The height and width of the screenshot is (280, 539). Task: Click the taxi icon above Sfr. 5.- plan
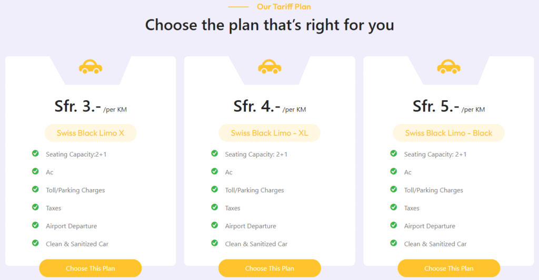(448, 67)
